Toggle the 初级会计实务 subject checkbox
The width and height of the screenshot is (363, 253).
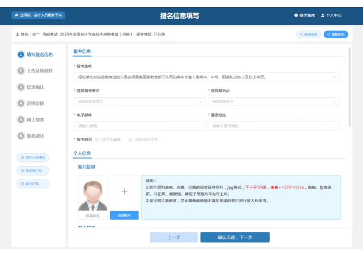pyautogui.click(x=131, y=140)
